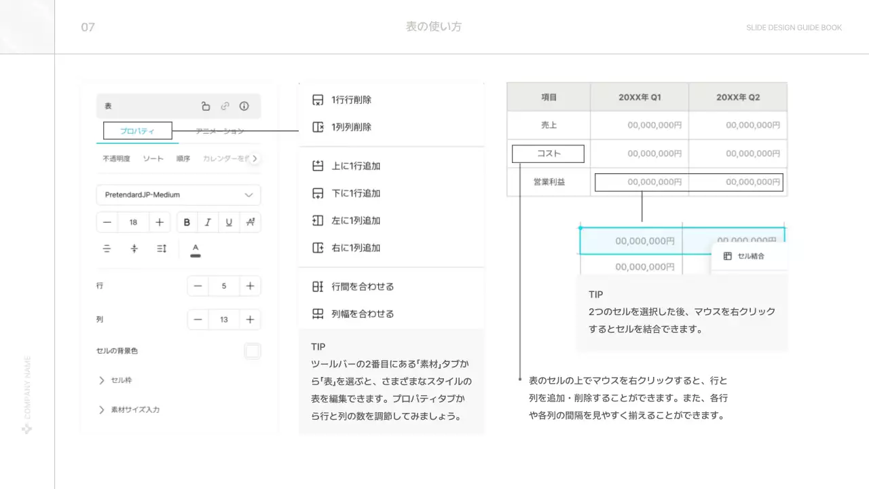Click the strikethrough text style icon

250,222
